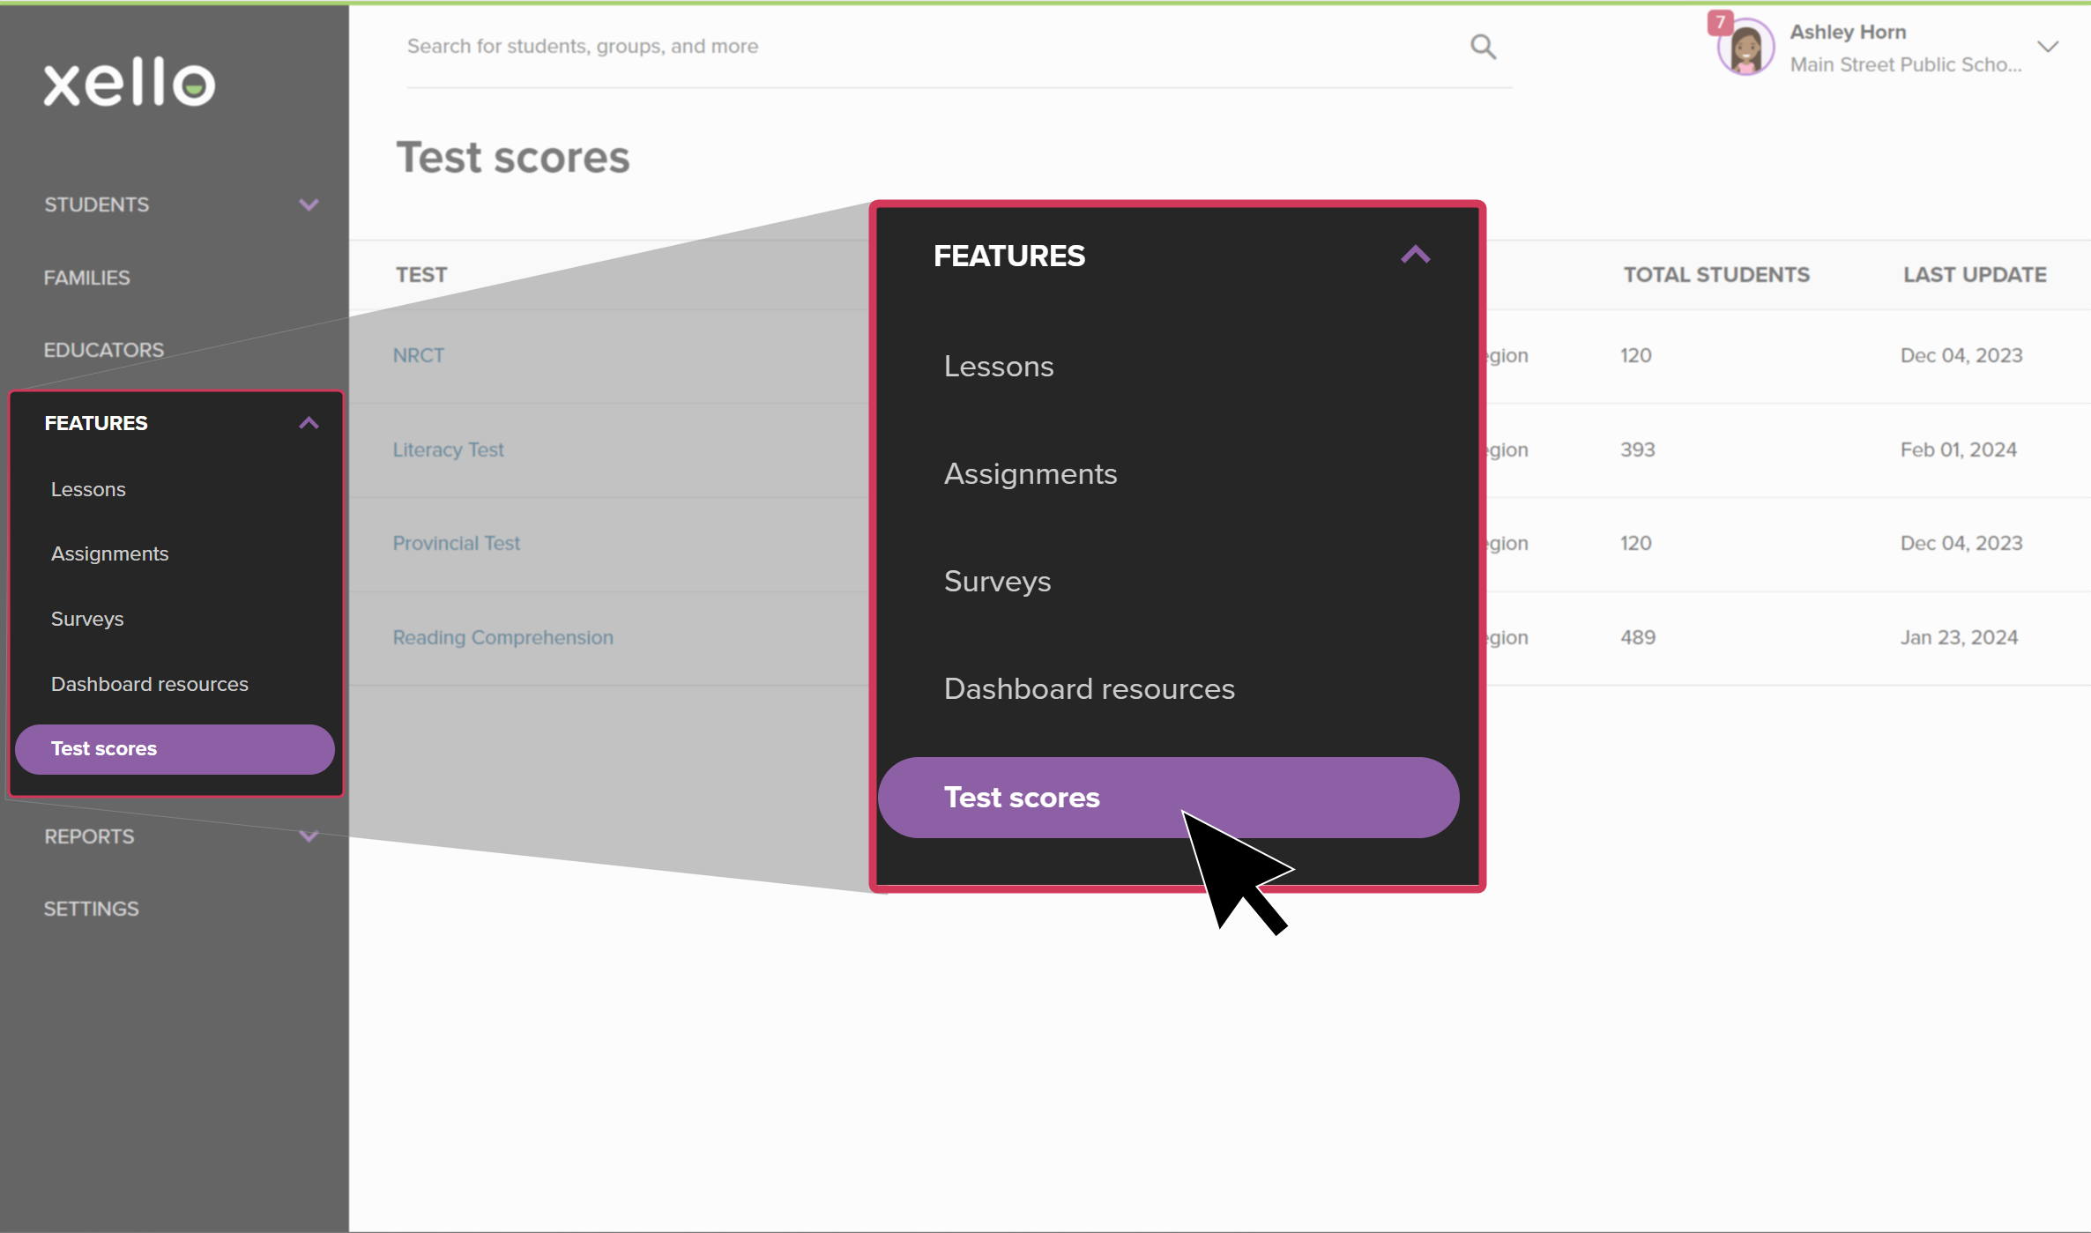Click the Test scores page heading
Viewport: 2091px width, 1233px height.
coord(513,158)
